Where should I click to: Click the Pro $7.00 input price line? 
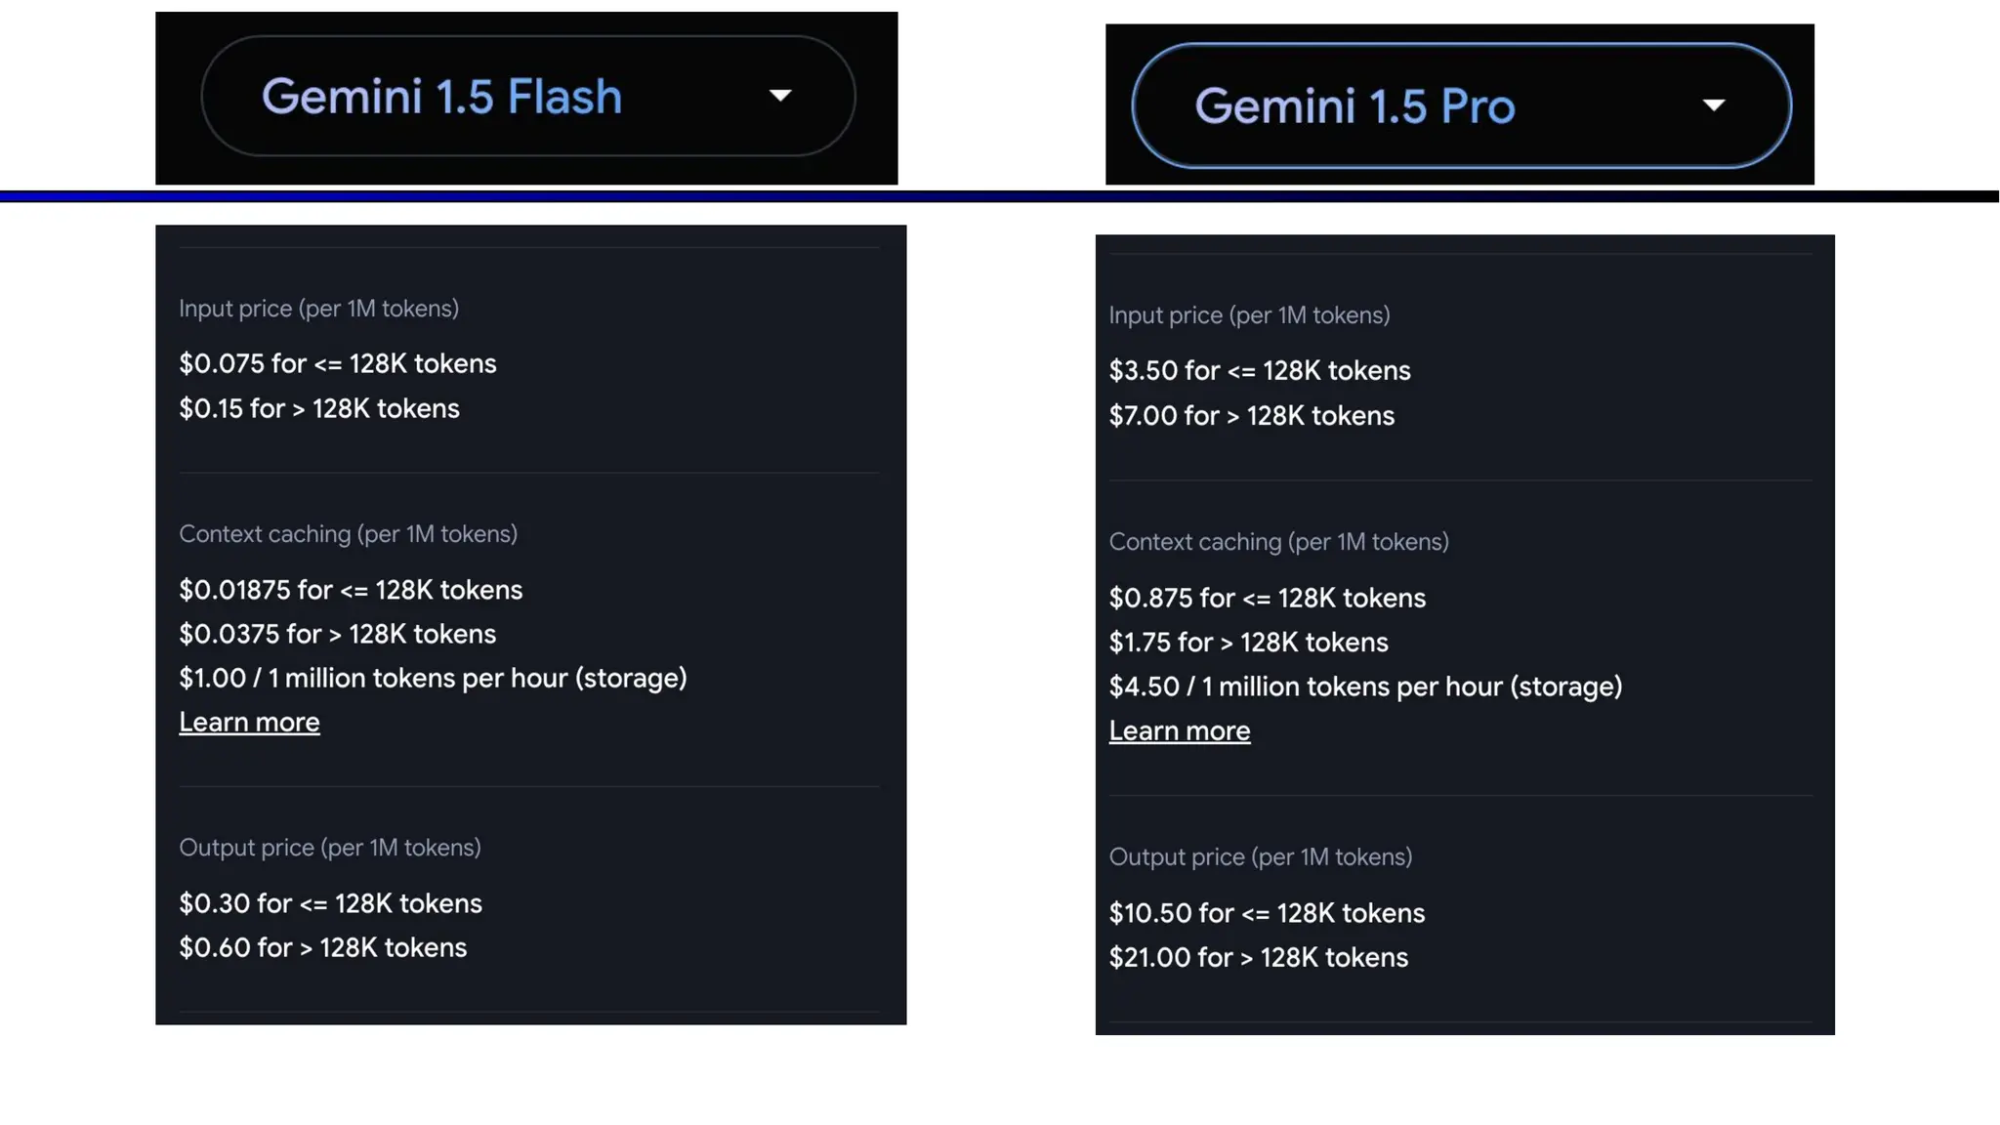1251,416
